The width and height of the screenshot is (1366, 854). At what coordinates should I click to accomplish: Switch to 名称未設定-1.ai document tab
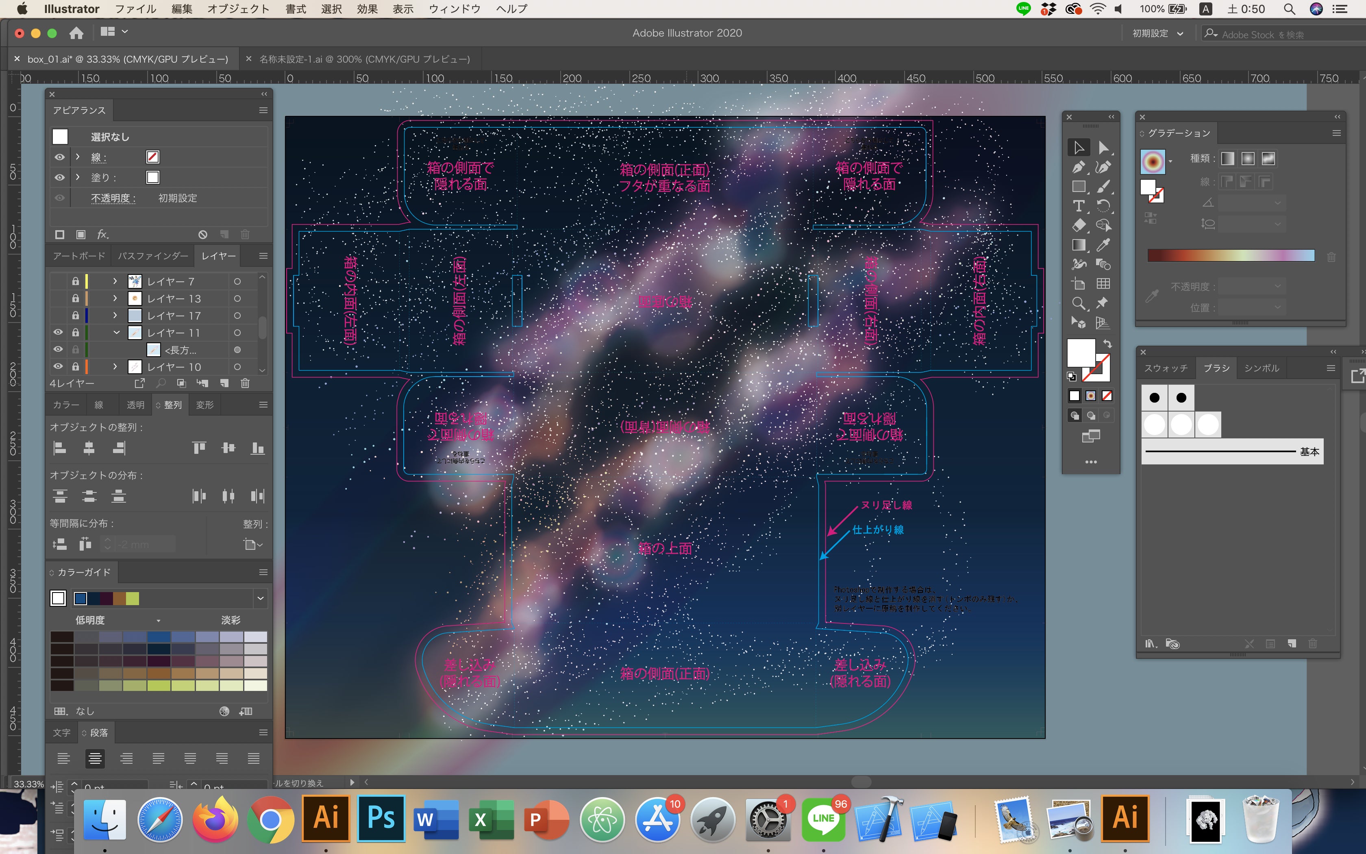pyautogui.click(x=364, y=59)
